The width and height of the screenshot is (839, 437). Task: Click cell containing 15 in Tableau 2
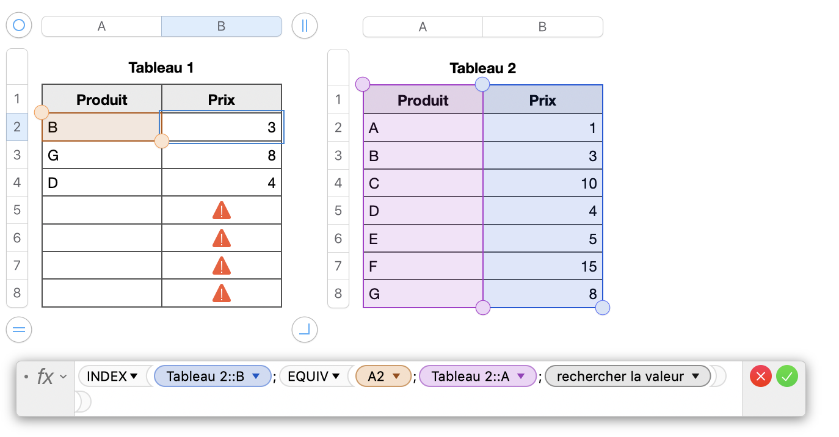pos(543,267)
